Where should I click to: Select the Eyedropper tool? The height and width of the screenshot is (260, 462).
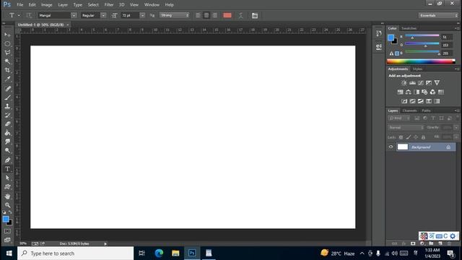coord(7,79)
